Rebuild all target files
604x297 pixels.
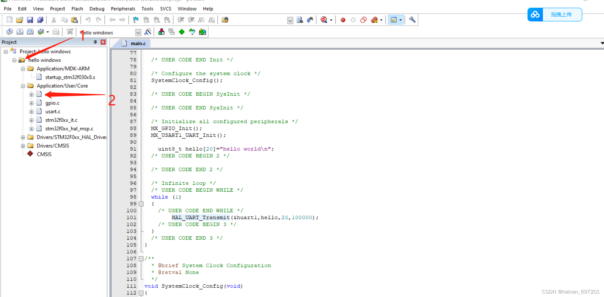pos(29,31)
